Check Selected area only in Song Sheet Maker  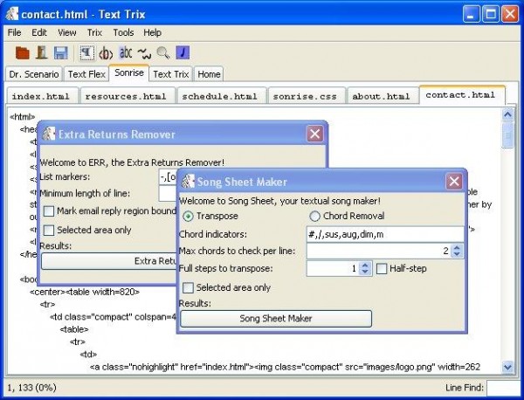tap(188, 287)
